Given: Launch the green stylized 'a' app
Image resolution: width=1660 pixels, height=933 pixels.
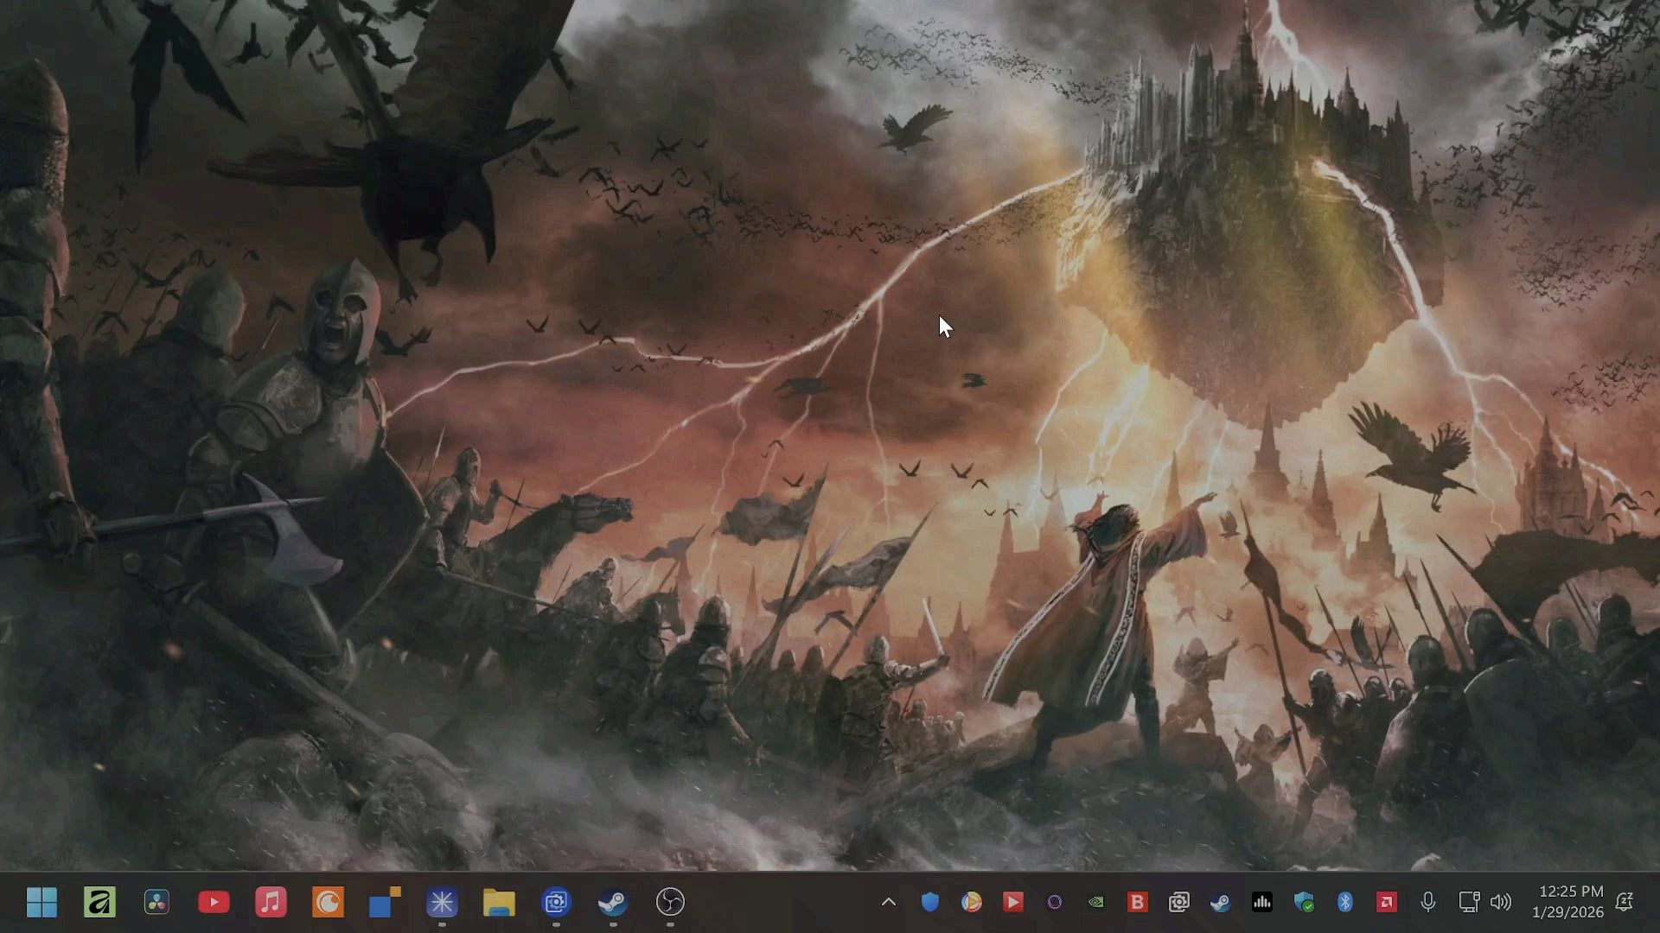Looking at the screenshot, I should coord(99,902).
